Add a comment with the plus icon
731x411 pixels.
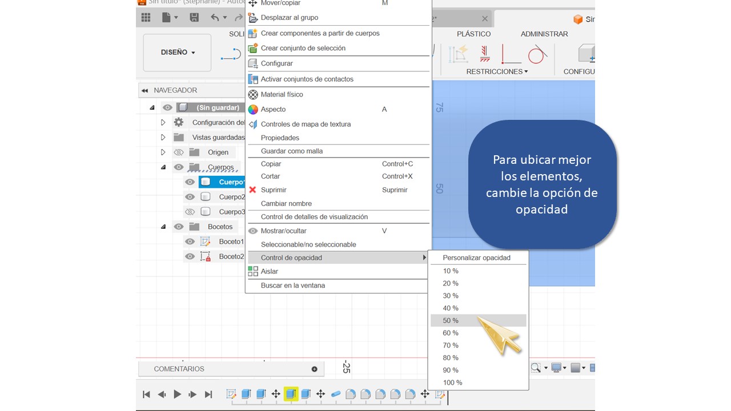pyautogui.click(x=314, y=369)
